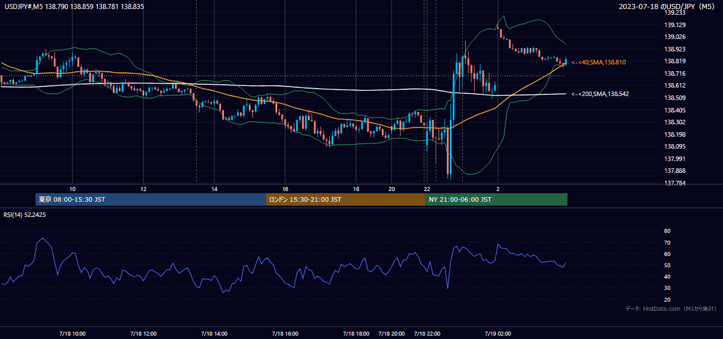Click hour label 2 on the price chart
723x339 pixels.
point(498,189)
